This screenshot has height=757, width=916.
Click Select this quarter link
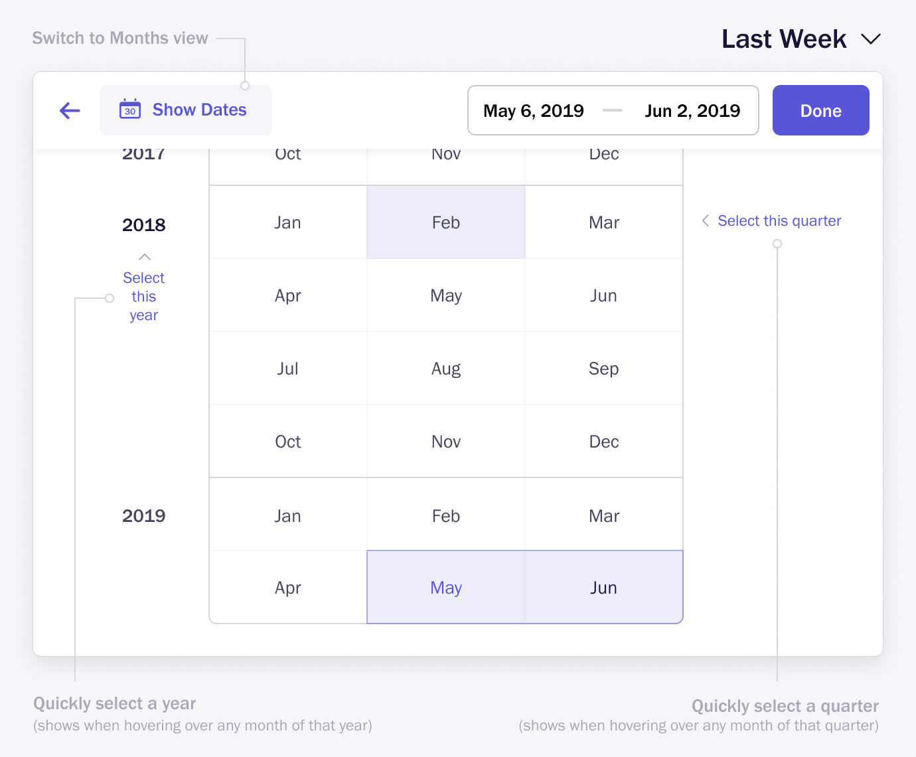779,220
